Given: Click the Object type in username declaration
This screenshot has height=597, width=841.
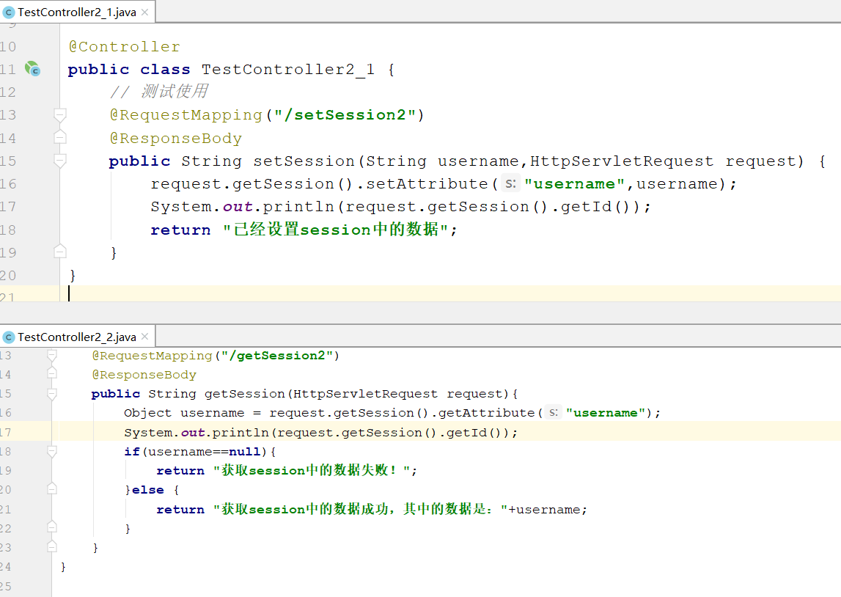Looking at the screenshot, I should coord(148,412).
